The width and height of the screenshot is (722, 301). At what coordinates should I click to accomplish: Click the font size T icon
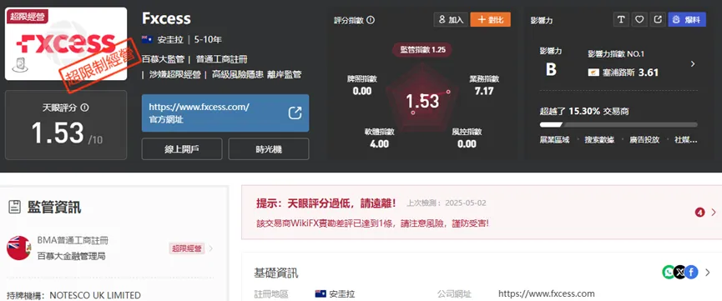click(x=622, y=19)
